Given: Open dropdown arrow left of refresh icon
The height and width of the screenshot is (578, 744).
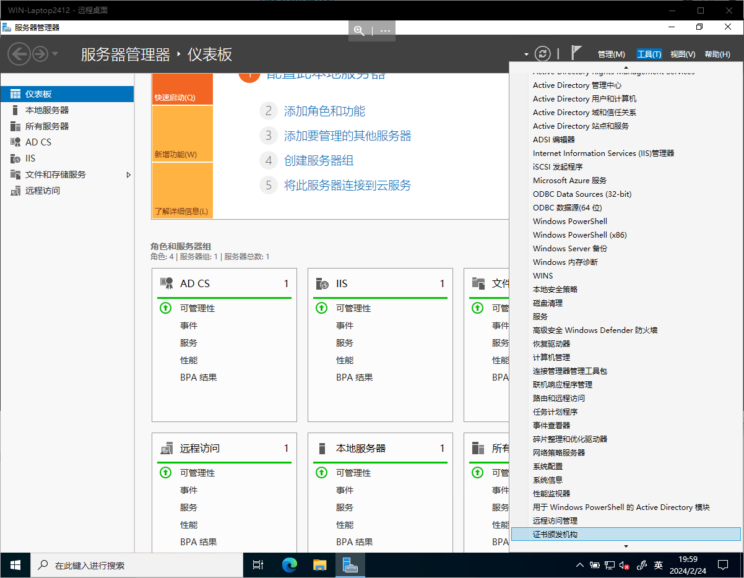Looking at the screenshot, I should click(x=526, y=54).
